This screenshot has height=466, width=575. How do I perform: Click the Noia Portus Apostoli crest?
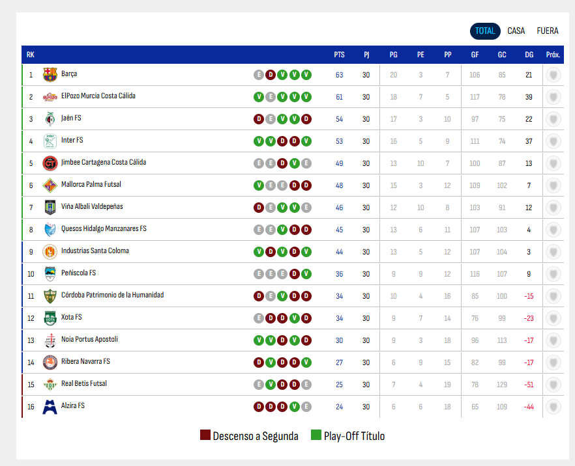coord(50,340)
